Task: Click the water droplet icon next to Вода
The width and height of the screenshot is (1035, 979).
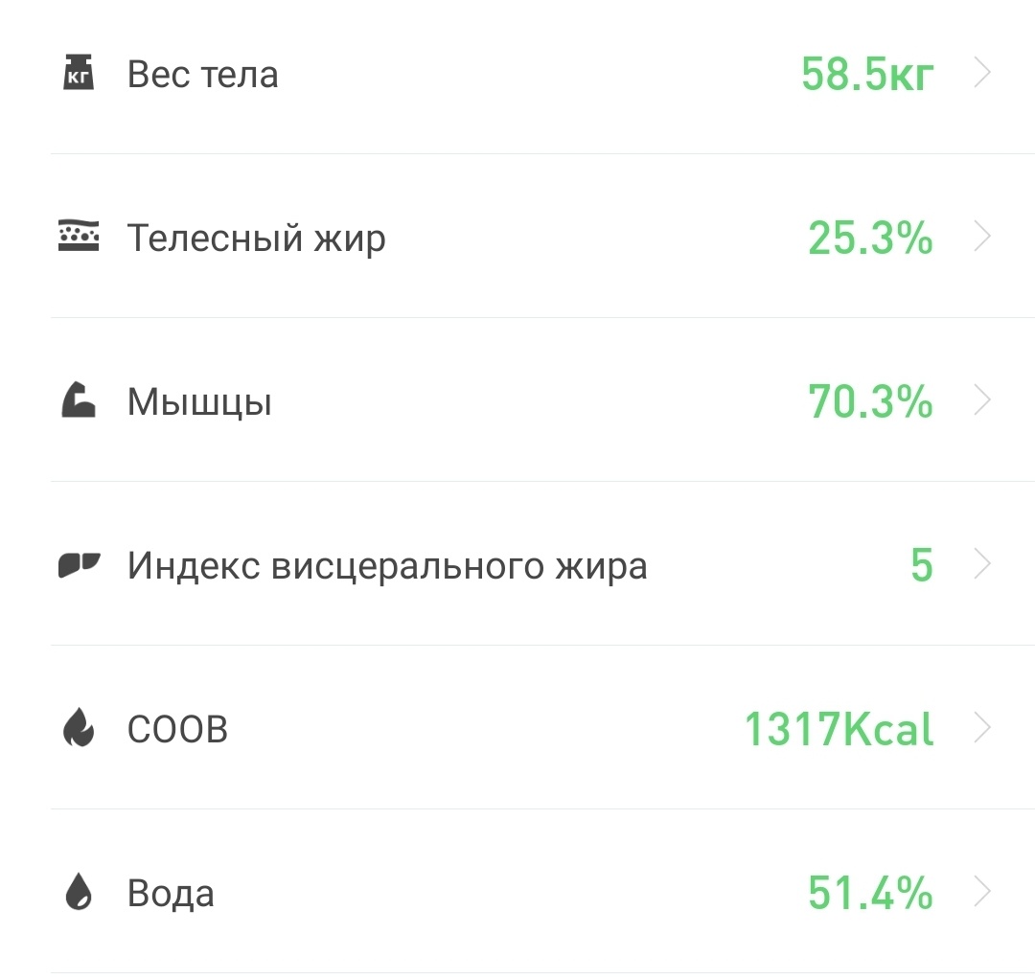Action: 78,892
